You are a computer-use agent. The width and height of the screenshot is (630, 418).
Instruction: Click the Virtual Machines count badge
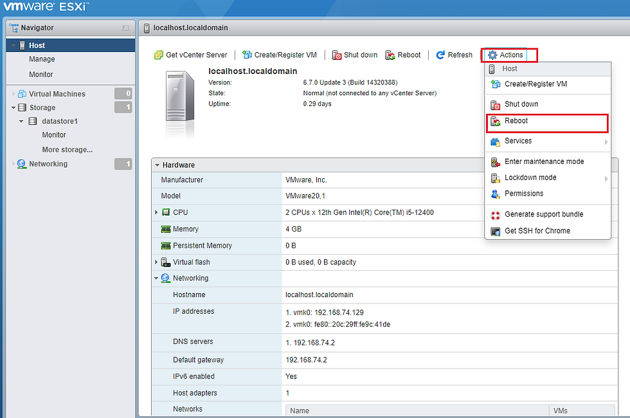click(x=123, y=94)
